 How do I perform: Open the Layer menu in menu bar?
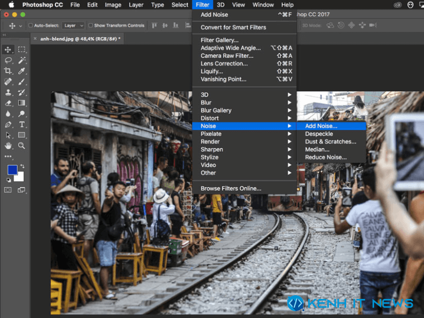(136, 5)
